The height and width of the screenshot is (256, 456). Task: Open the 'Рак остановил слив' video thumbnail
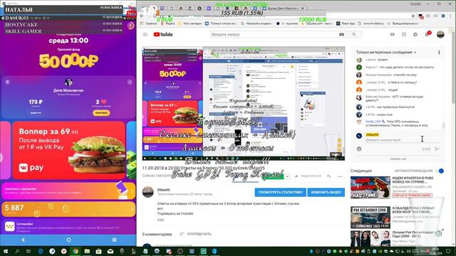[370, 218]
